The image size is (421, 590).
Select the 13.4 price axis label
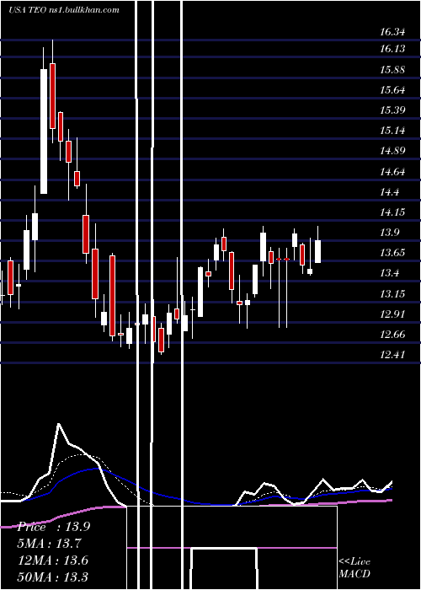click(x=389, y=273)
